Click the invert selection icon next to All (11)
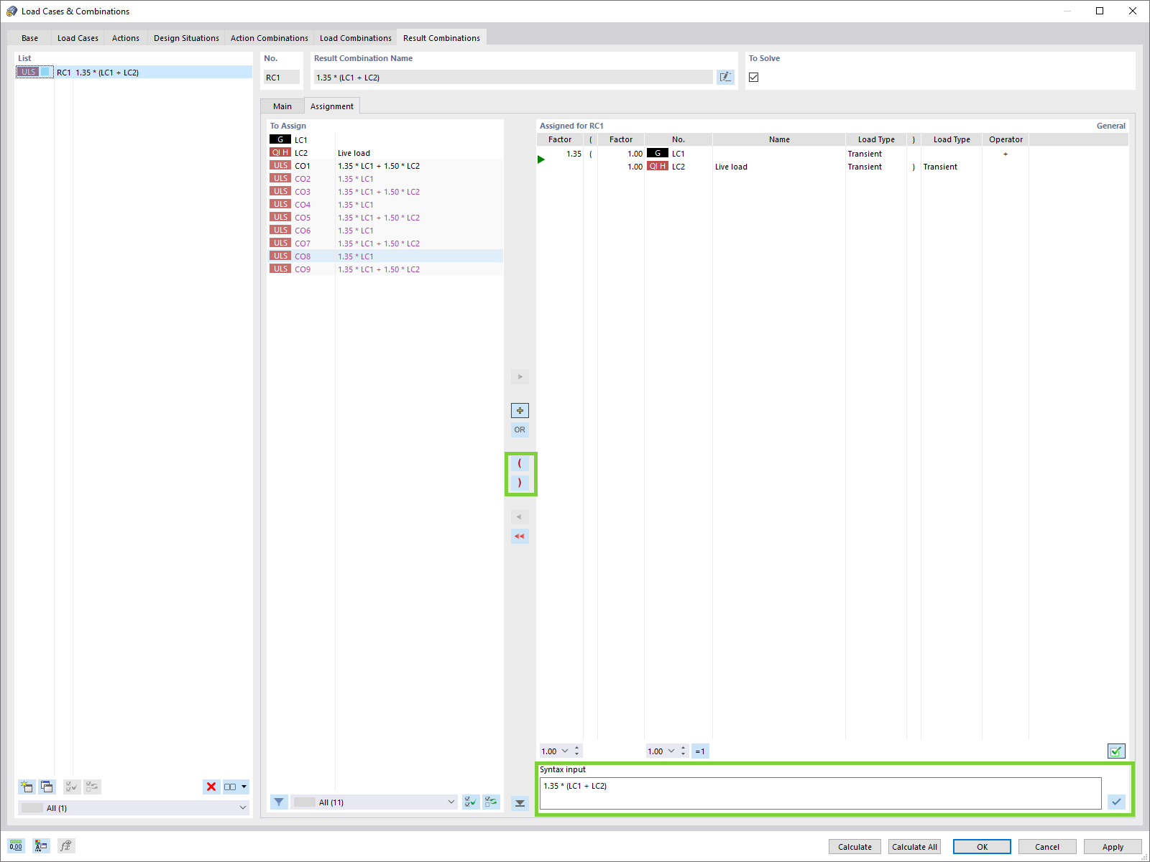Image resolution: width=1150 pixels, height=862 pixels. (492, 802)
